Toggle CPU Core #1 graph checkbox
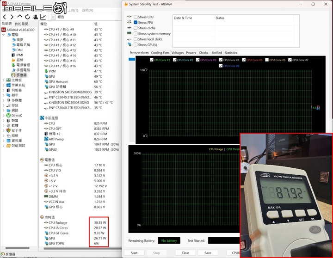Viewport: 333px width, 258px height. coord(151,60)
